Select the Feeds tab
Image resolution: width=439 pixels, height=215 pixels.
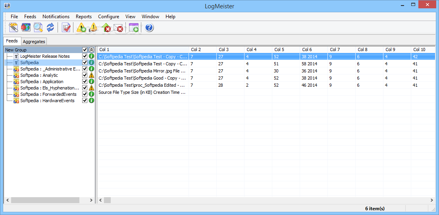tap(12, 41)
